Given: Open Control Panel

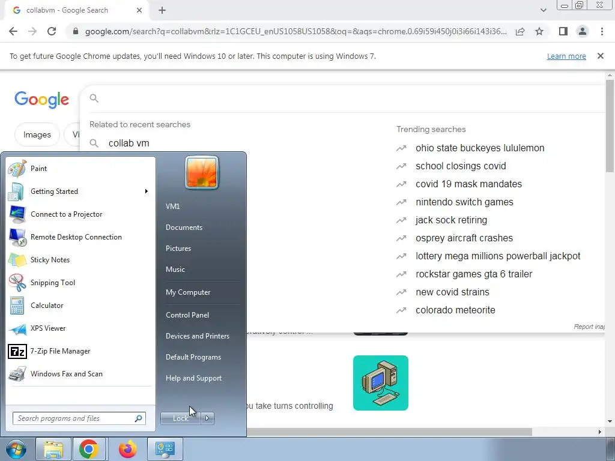Looking at the screenshot, I should click(x=187, y=315).
